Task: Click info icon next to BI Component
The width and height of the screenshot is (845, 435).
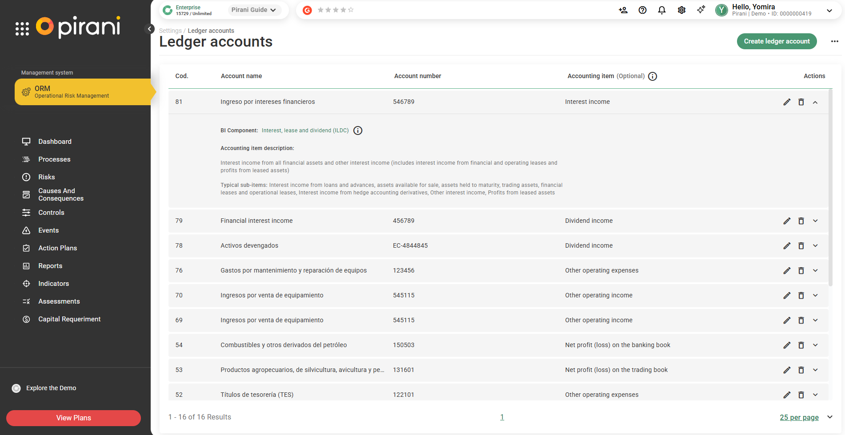Action: 358,130
